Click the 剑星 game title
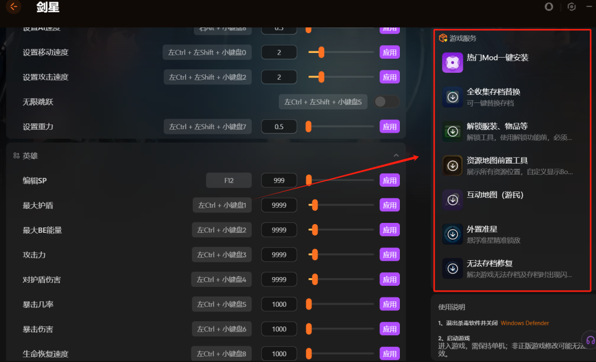Screen dimensions: 596x362 point(48,7)
